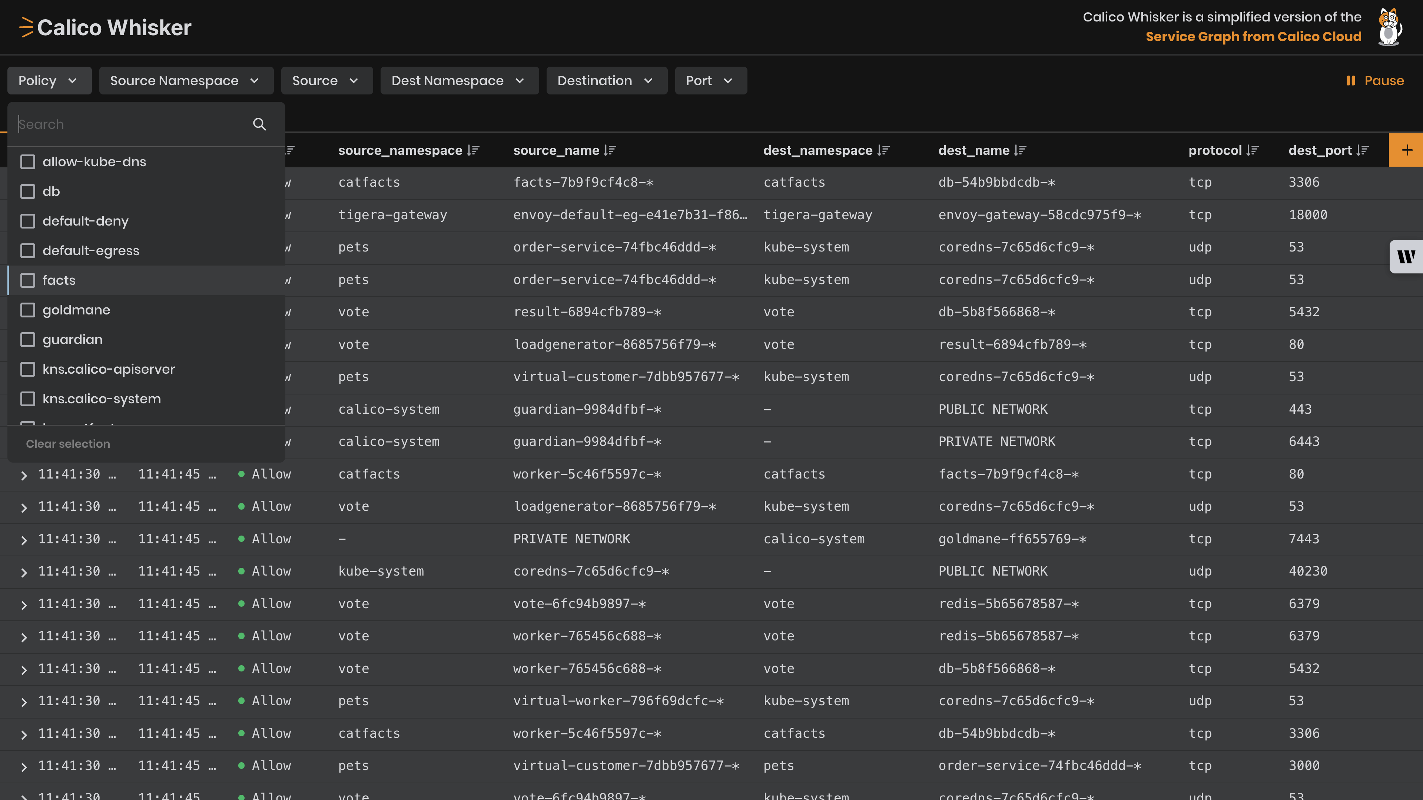Click the source_namespace column header text
This screenshot has width=1423, height=800.
(400, 150)
